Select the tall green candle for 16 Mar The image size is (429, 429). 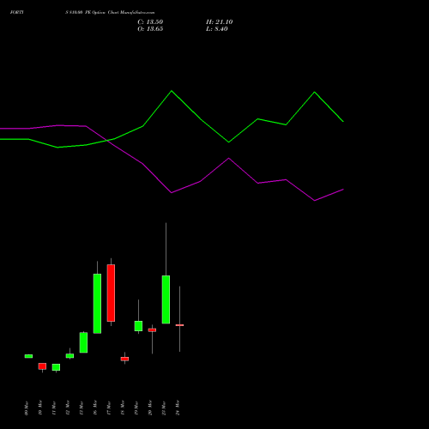(x=97, y=304)
